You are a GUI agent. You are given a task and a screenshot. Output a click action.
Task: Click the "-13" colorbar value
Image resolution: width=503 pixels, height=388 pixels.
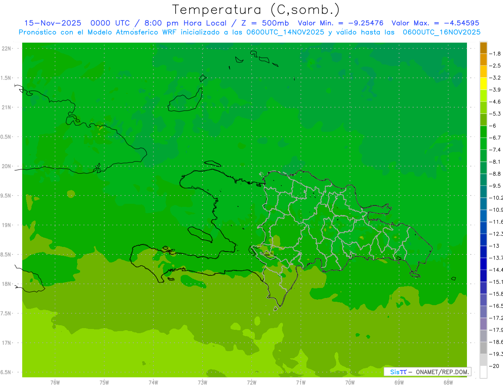(495, 246)
